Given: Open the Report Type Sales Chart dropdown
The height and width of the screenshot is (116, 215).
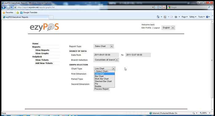Looking at the screenshot, I should 104,46.
